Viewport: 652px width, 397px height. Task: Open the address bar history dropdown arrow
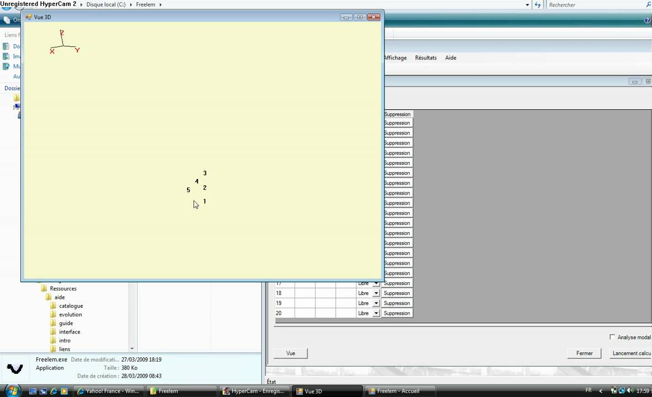tap(527, 5)
